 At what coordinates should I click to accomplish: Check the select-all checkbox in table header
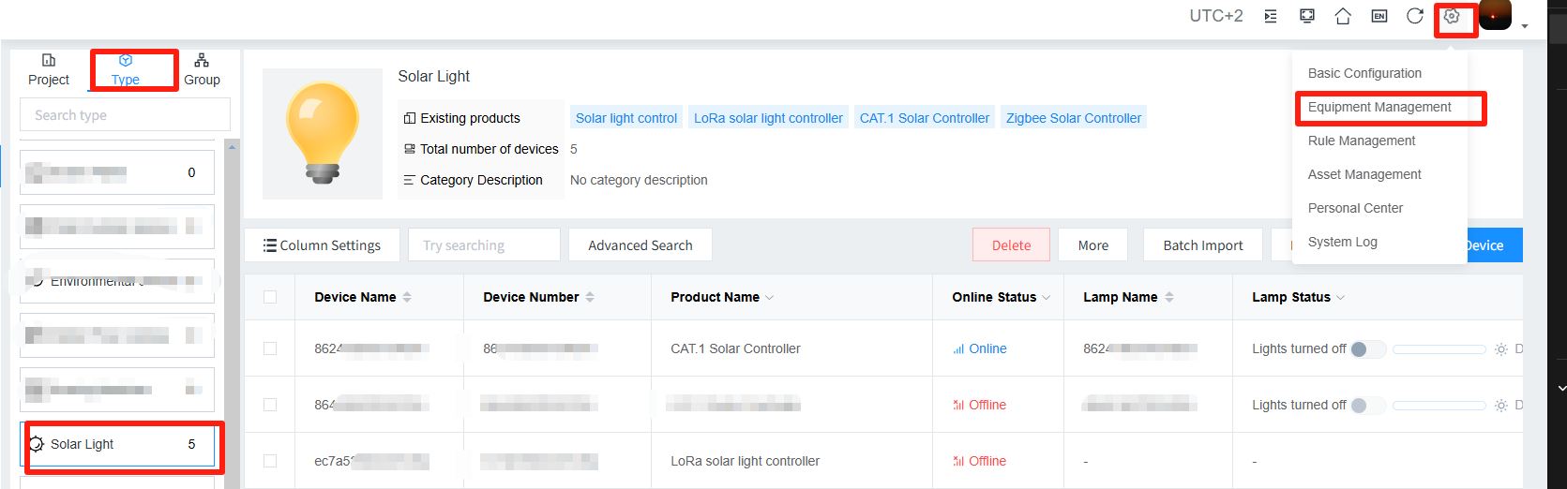click(x=270, y=297)
